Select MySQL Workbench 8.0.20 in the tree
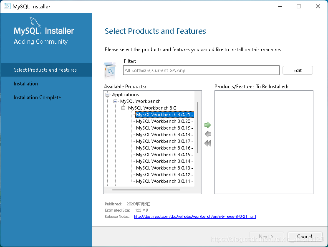328x247 pixels. (x=164, y=121)
